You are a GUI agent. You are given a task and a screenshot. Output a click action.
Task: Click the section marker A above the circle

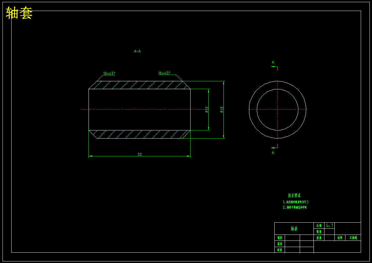pyautogui.click(x=273, y=62)
